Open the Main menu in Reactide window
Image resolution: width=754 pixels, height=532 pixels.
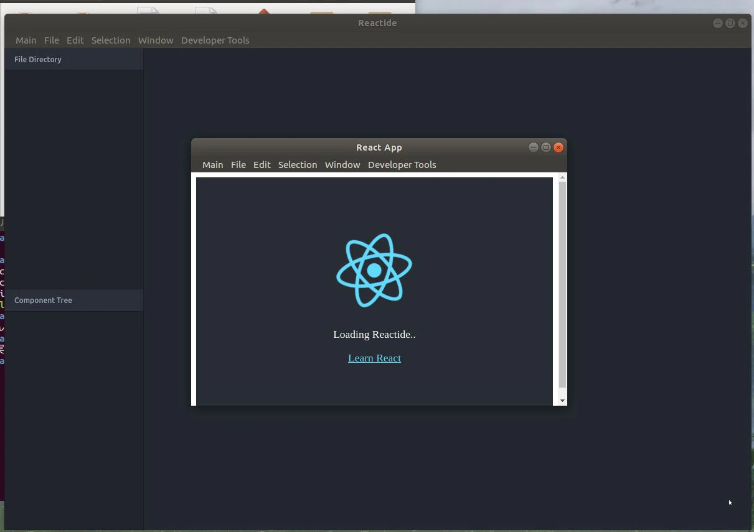click(26, 40)
